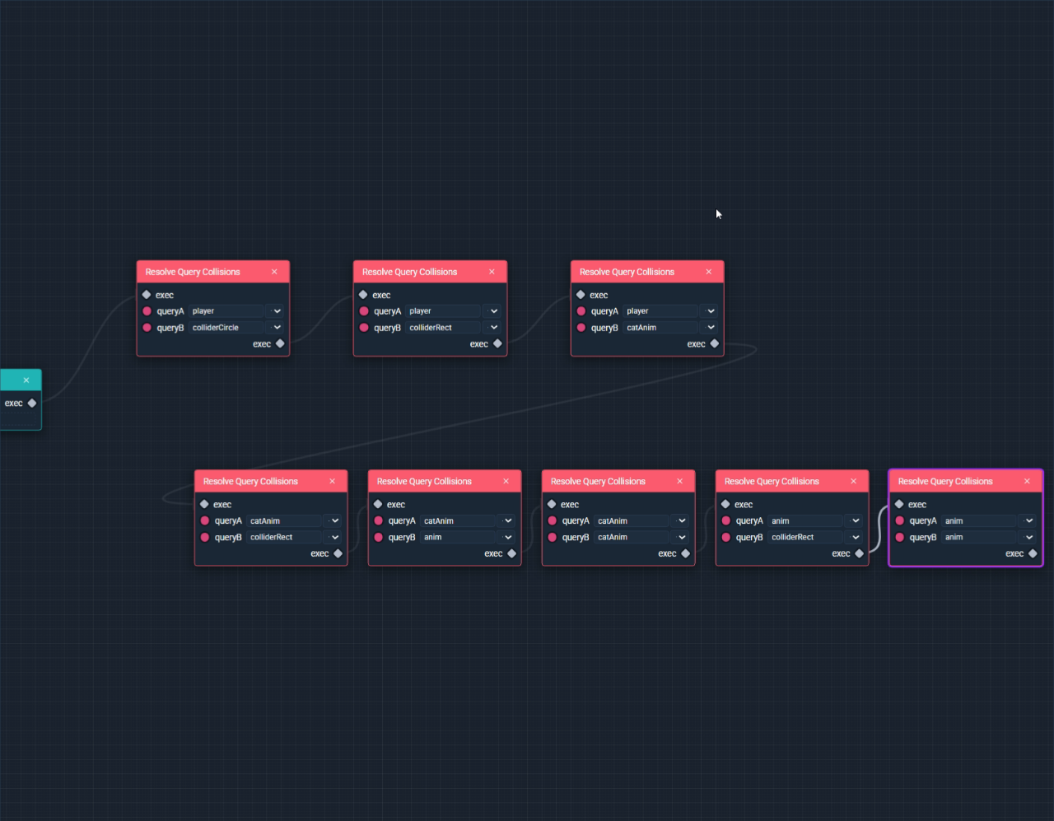The image size is (1054, 821).
Task: Click exec output pin of anim/colliderRect node
Action: coord(859,554)
